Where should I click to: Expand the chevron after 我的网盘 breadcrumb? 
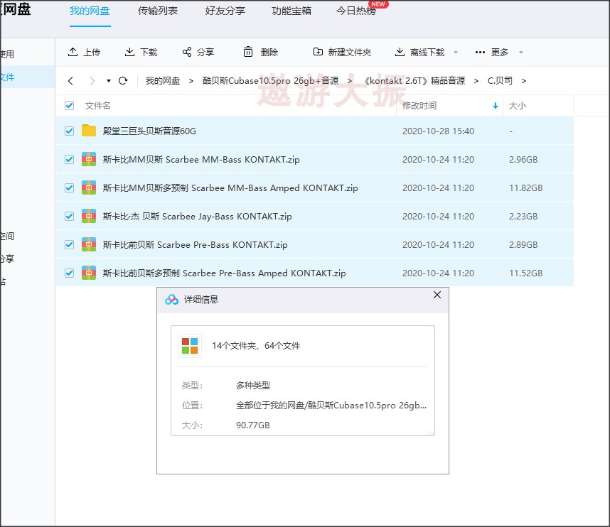(191, 81)
